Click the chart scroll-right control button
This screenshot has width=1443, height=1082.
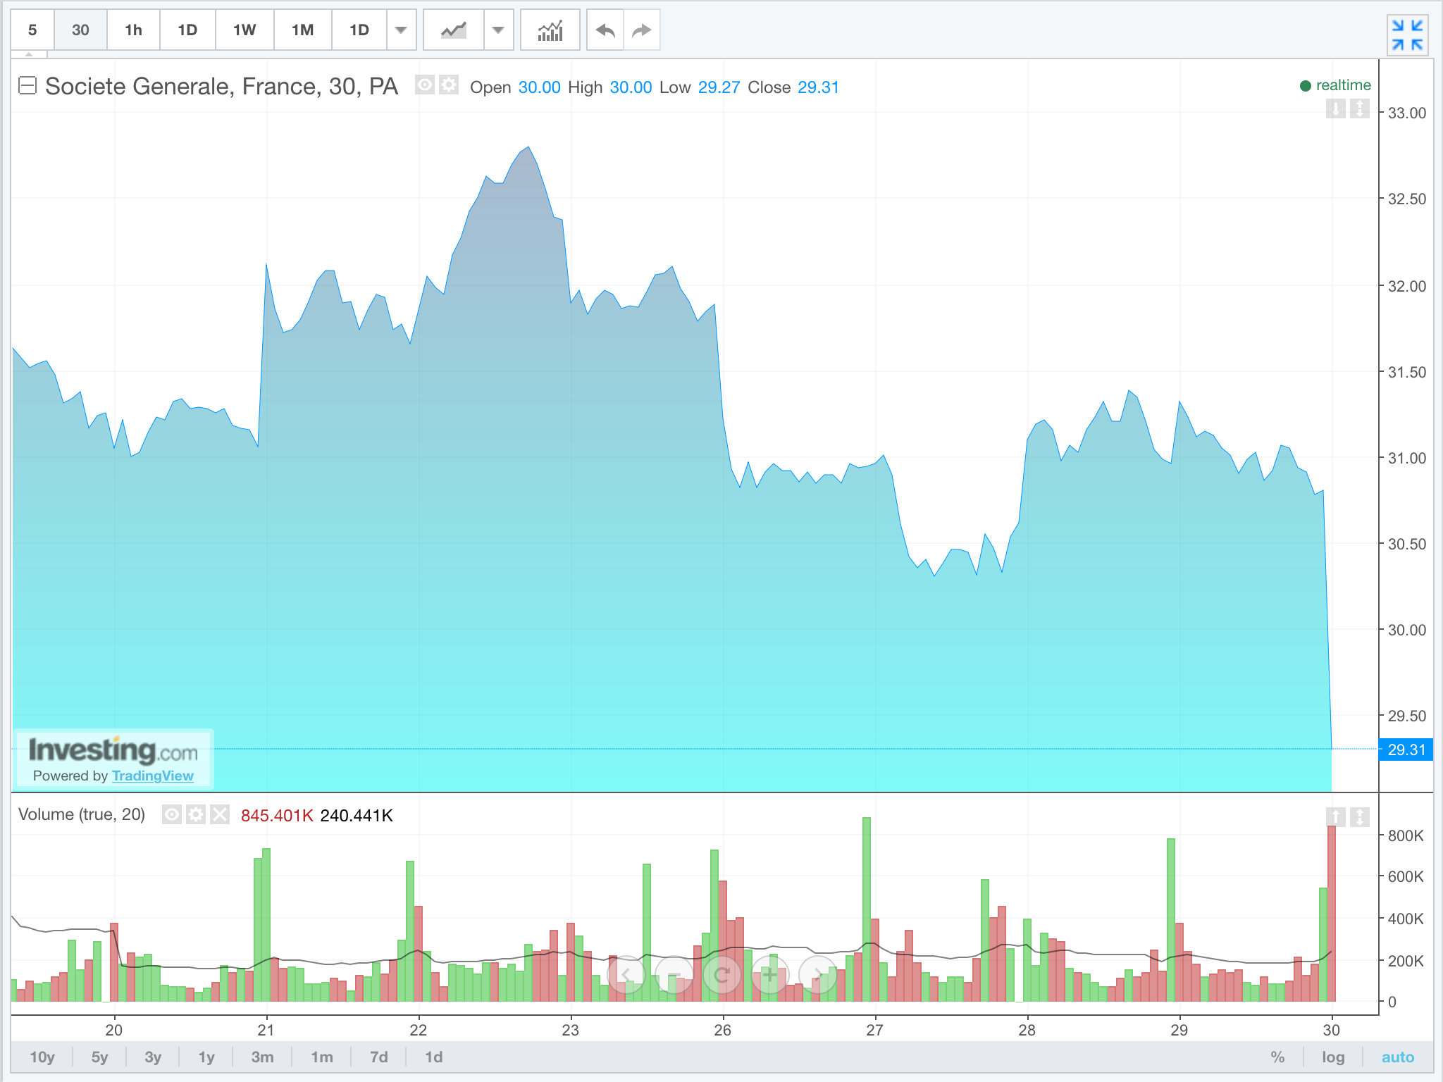coord(817,975)
